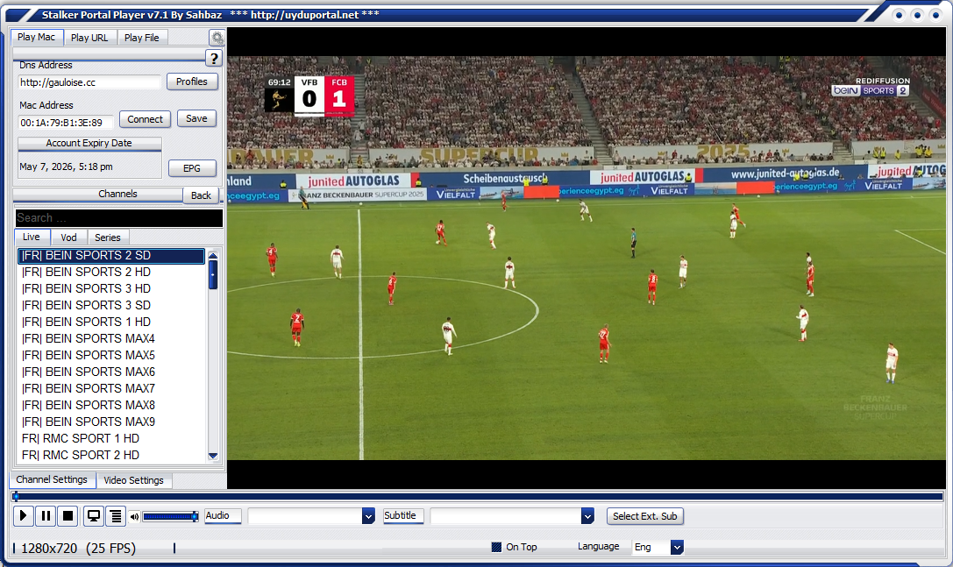Switch to the Play URL tab
This screenshot has width=953, height=567.
pyautogui.click(x=89, y=38)
